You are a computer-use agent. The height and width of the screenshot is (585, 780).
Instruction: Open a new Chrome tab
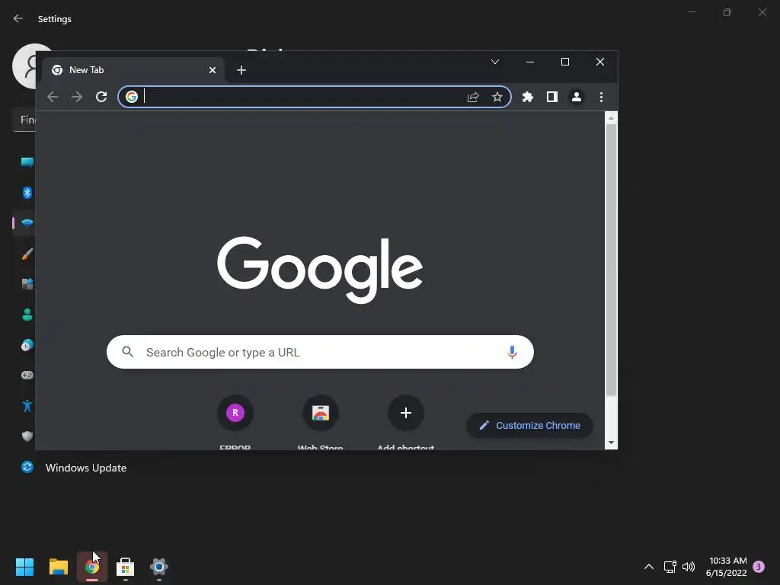point(241,70)
